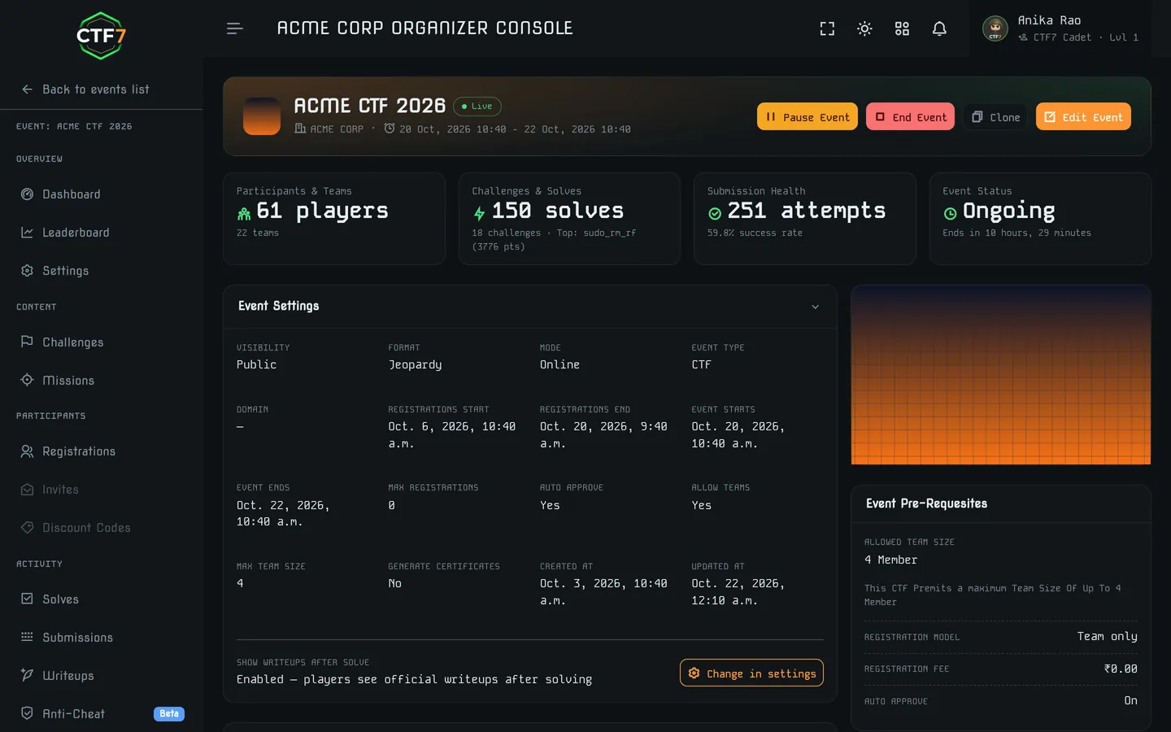Viewport: 1171px width, 732px height.
Task: Click the Missions target icon
Action: [27, 380]
